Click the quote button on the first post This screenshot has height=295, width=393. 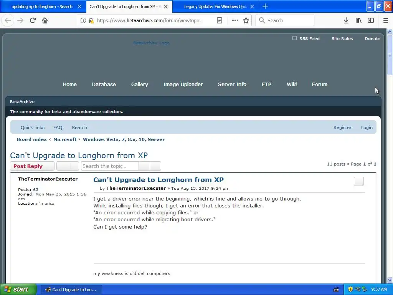pyautogui.click(x=359, y=181)
